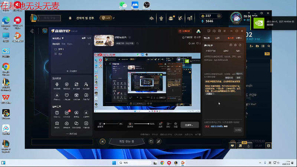Click the orange 主播数据 button in title bar
Image resolution: width=297 pixels, height=167 pixels.
185,31
